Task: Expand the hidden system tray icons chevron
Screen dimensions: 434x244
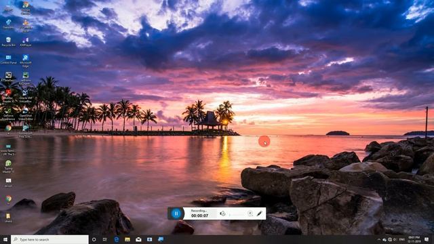Action: coord(379,239)
